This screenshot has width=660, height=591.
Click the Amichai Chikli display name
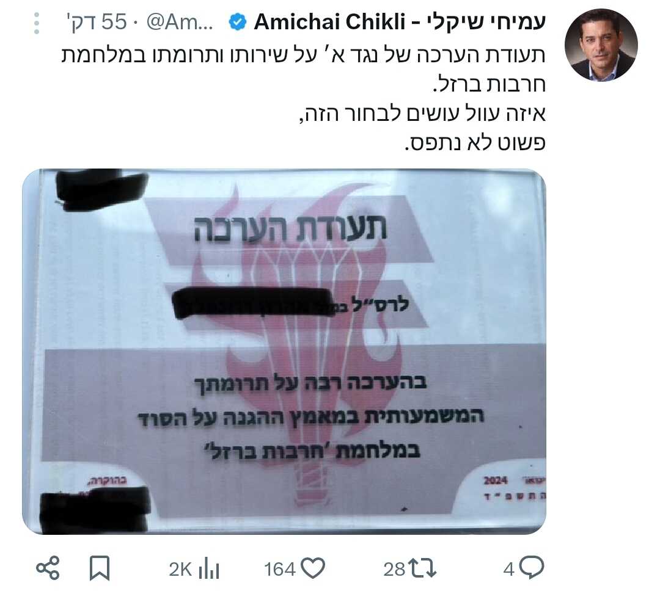coord(400,22)
